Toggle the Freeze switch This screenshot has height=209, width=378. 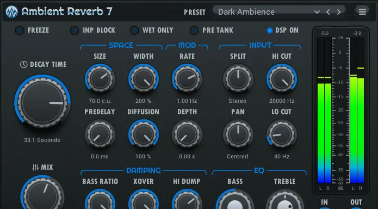(x=20, y=30)
